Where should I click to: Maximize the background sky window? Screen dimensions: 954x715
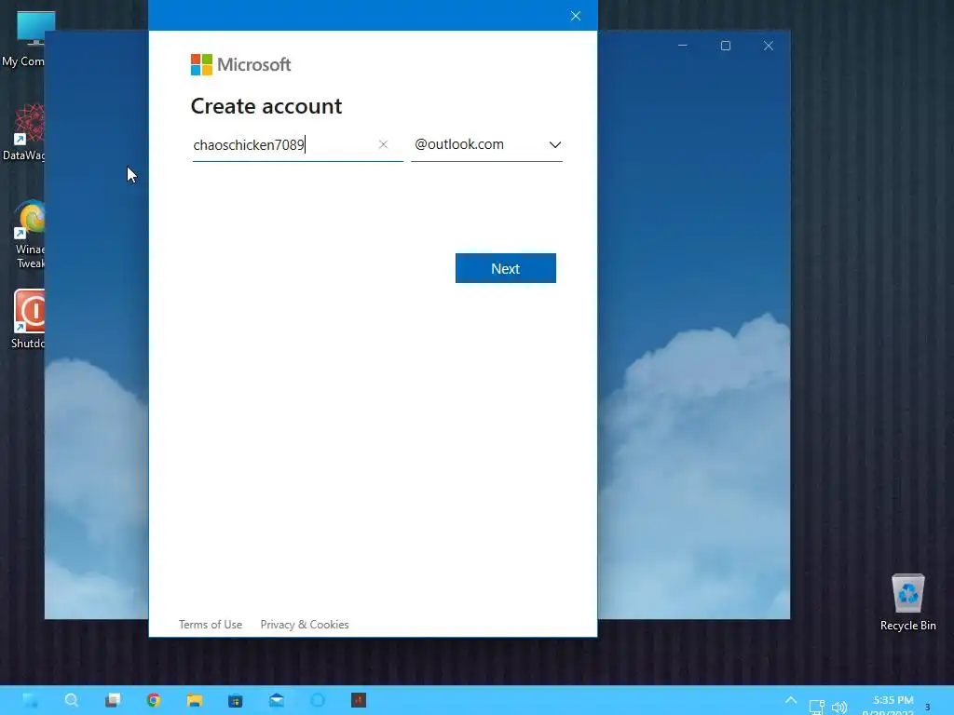coord(725,46)
